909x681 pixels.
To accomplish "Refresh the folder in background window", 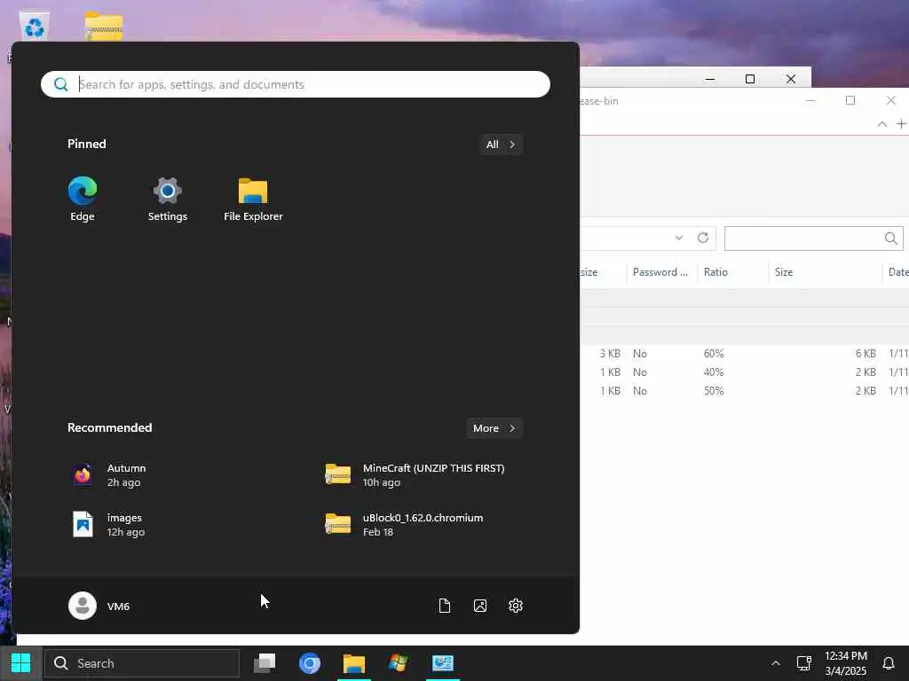I will (x=703, y=238).
